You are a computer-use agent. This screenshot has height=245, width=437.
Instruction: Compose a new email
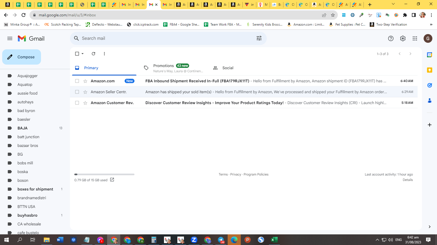tap(22, 57)
